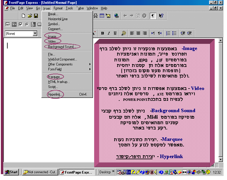Screen dimensions: 227x180
Task: Expand the Other Components submenu
Action: point(67,64)
